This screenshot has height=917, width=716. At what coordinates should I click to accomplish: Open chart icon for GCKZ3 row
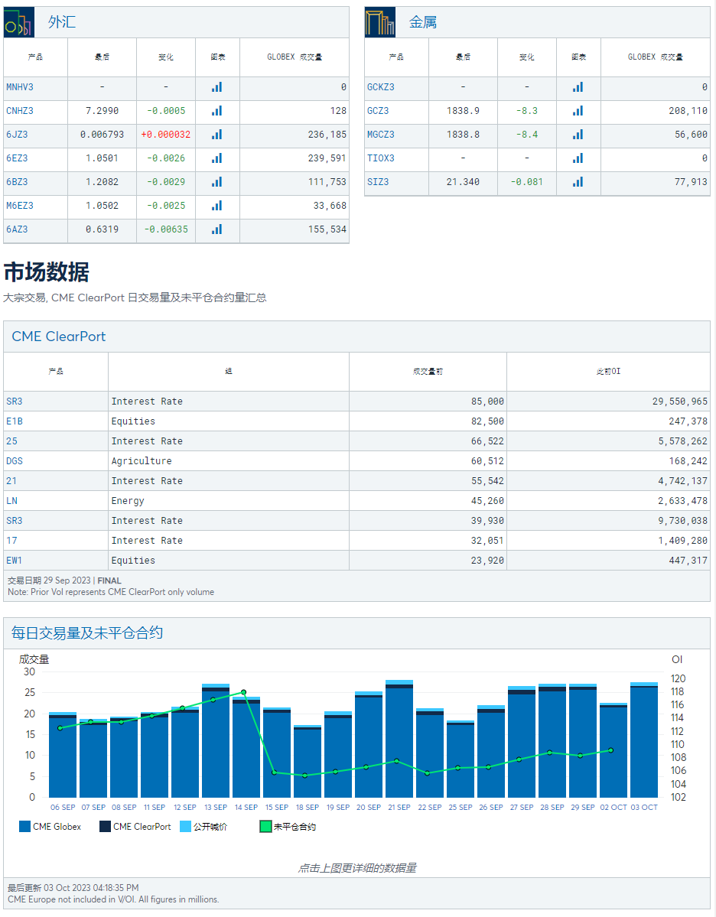578,87
